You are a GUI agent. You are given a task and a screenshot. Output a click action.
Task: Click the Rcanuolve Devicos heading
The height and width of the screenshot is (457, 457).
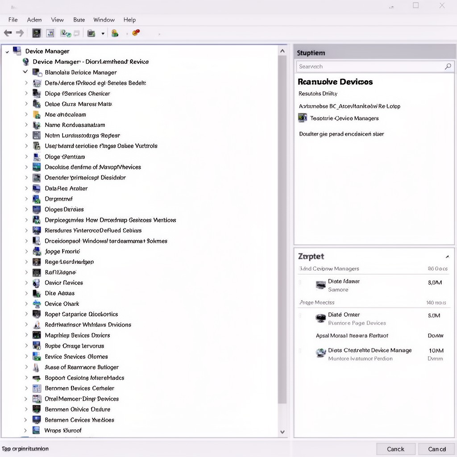(x=335, y=82)
